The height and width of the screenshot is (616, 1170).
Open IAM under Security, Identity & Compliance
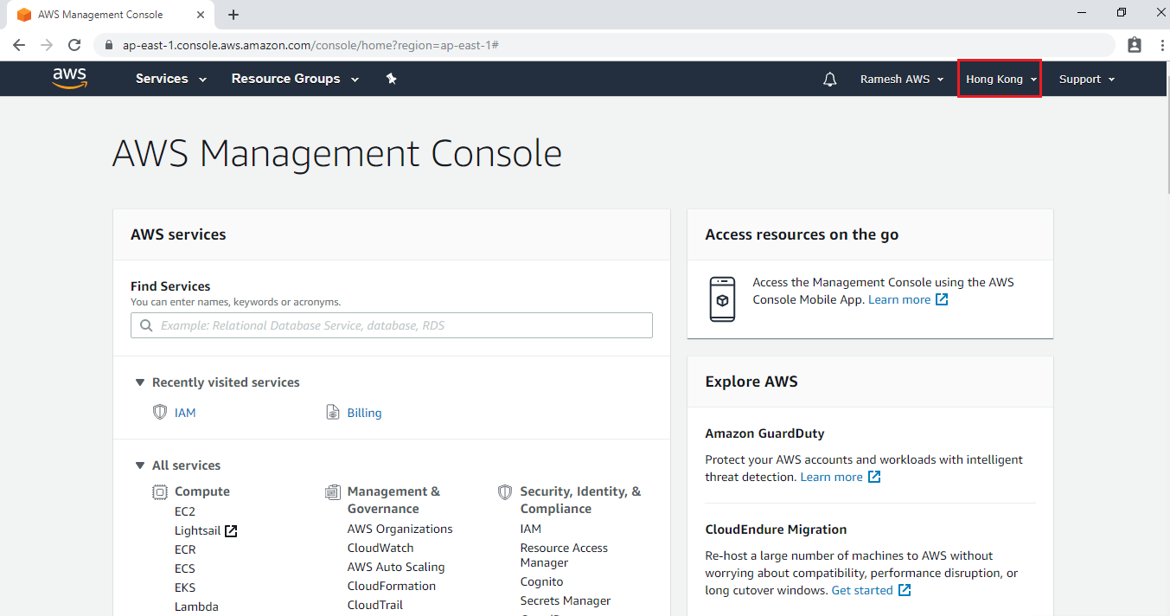tap(531, 529)
